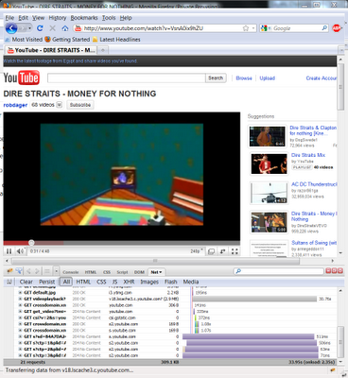Go forward in Firebug panel history
Image resolution: width=348 pixels, height=378 pixels.
click(x=37, y=271)
